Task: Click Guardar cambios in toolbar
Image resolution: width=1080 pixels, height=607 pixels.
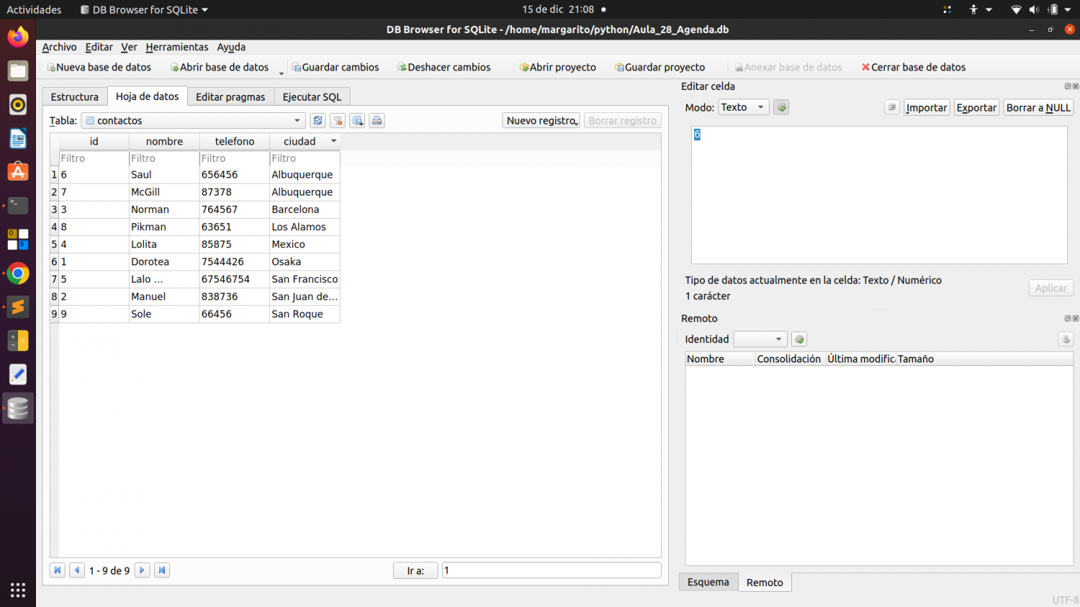Action: (335, 67)
